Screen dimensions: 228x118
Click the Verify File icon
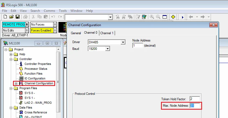(x=138, y=17)
